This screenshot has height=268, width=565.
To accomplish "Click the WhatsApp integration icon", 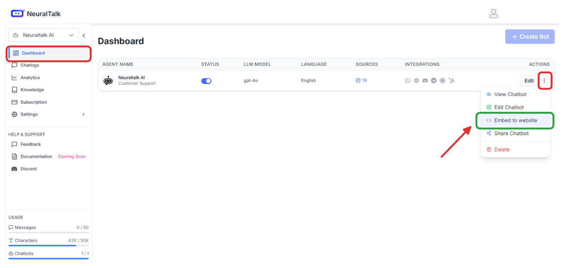I will coord(408,81).
